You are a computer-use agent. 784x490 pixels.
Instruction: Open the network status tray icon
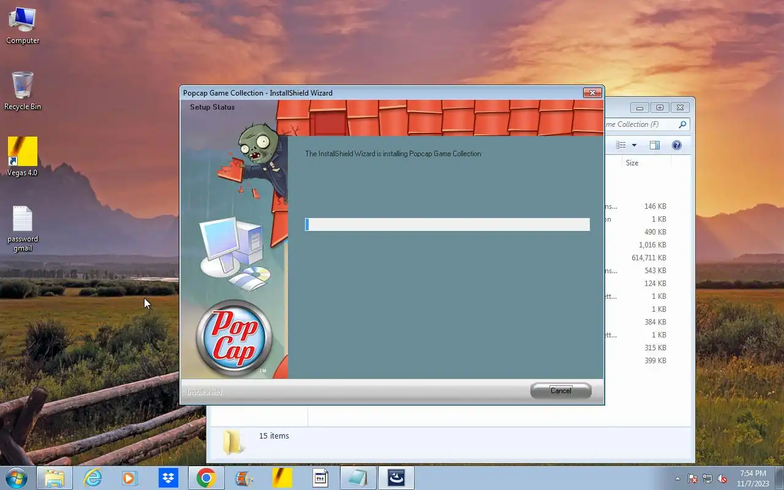tap(707, 478)
